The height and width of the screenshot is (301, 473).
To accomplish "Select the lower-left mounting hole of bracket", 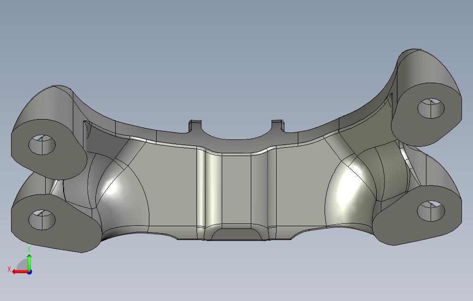I will [x=42, y=220].
